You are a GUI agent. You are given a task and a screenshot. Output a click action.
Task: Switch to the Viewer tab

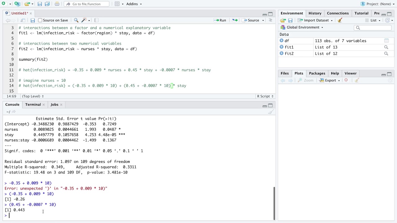(x=350, y=73)
